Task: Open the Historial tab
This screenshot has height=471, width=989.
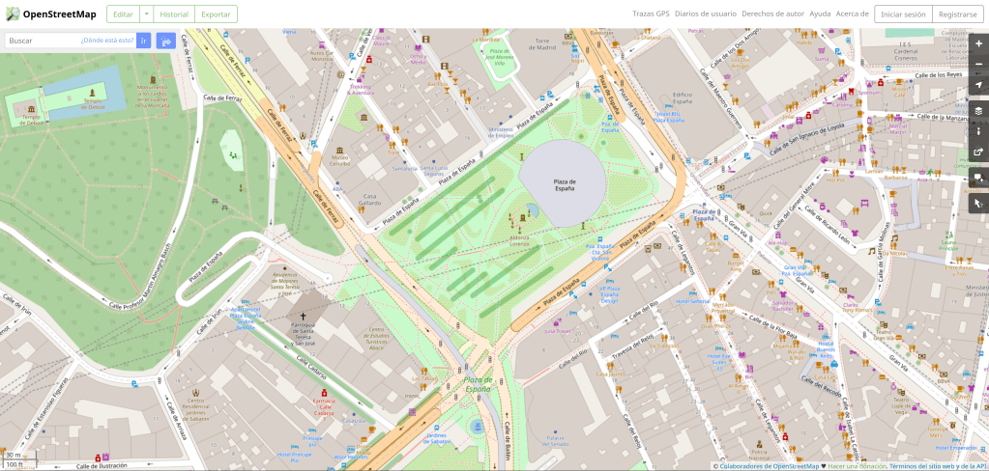Action: coord(174,14)
